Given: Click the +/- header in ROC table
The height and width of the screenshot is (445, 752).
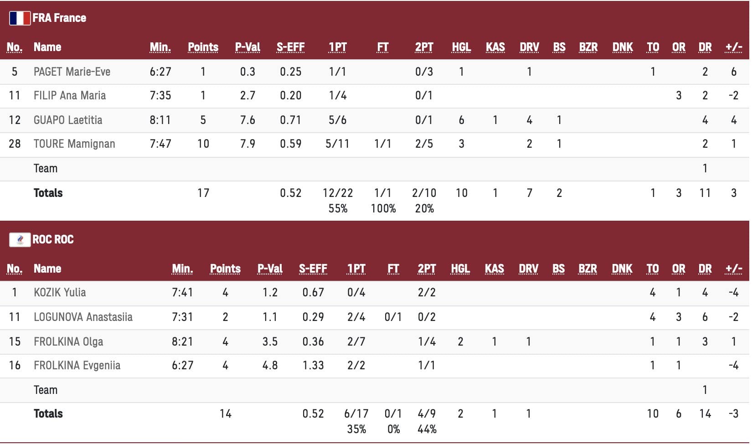Looking at the screenshot, I should pos(733,269).
